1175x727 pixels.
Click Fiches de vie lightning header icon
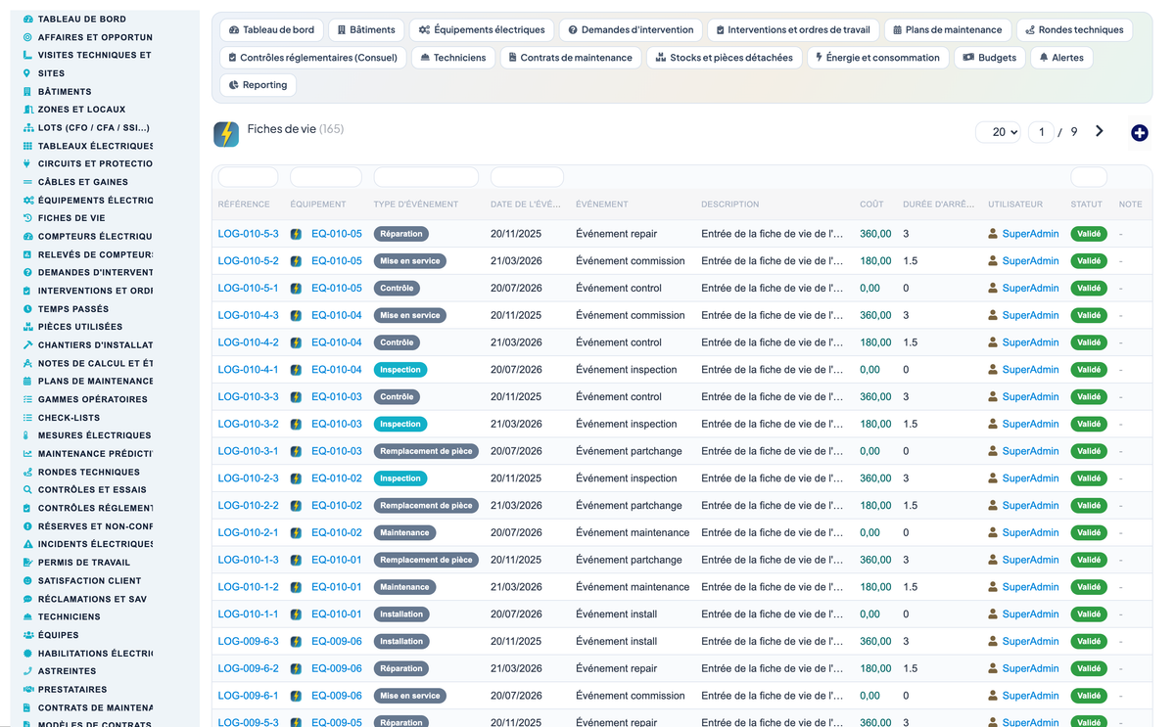point(226,134)
